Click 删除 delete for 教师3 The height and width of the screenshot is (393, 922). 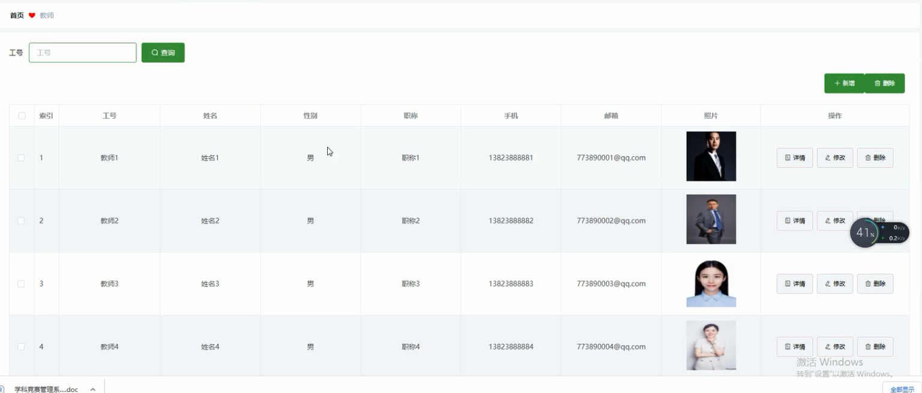tap(875, 283)
